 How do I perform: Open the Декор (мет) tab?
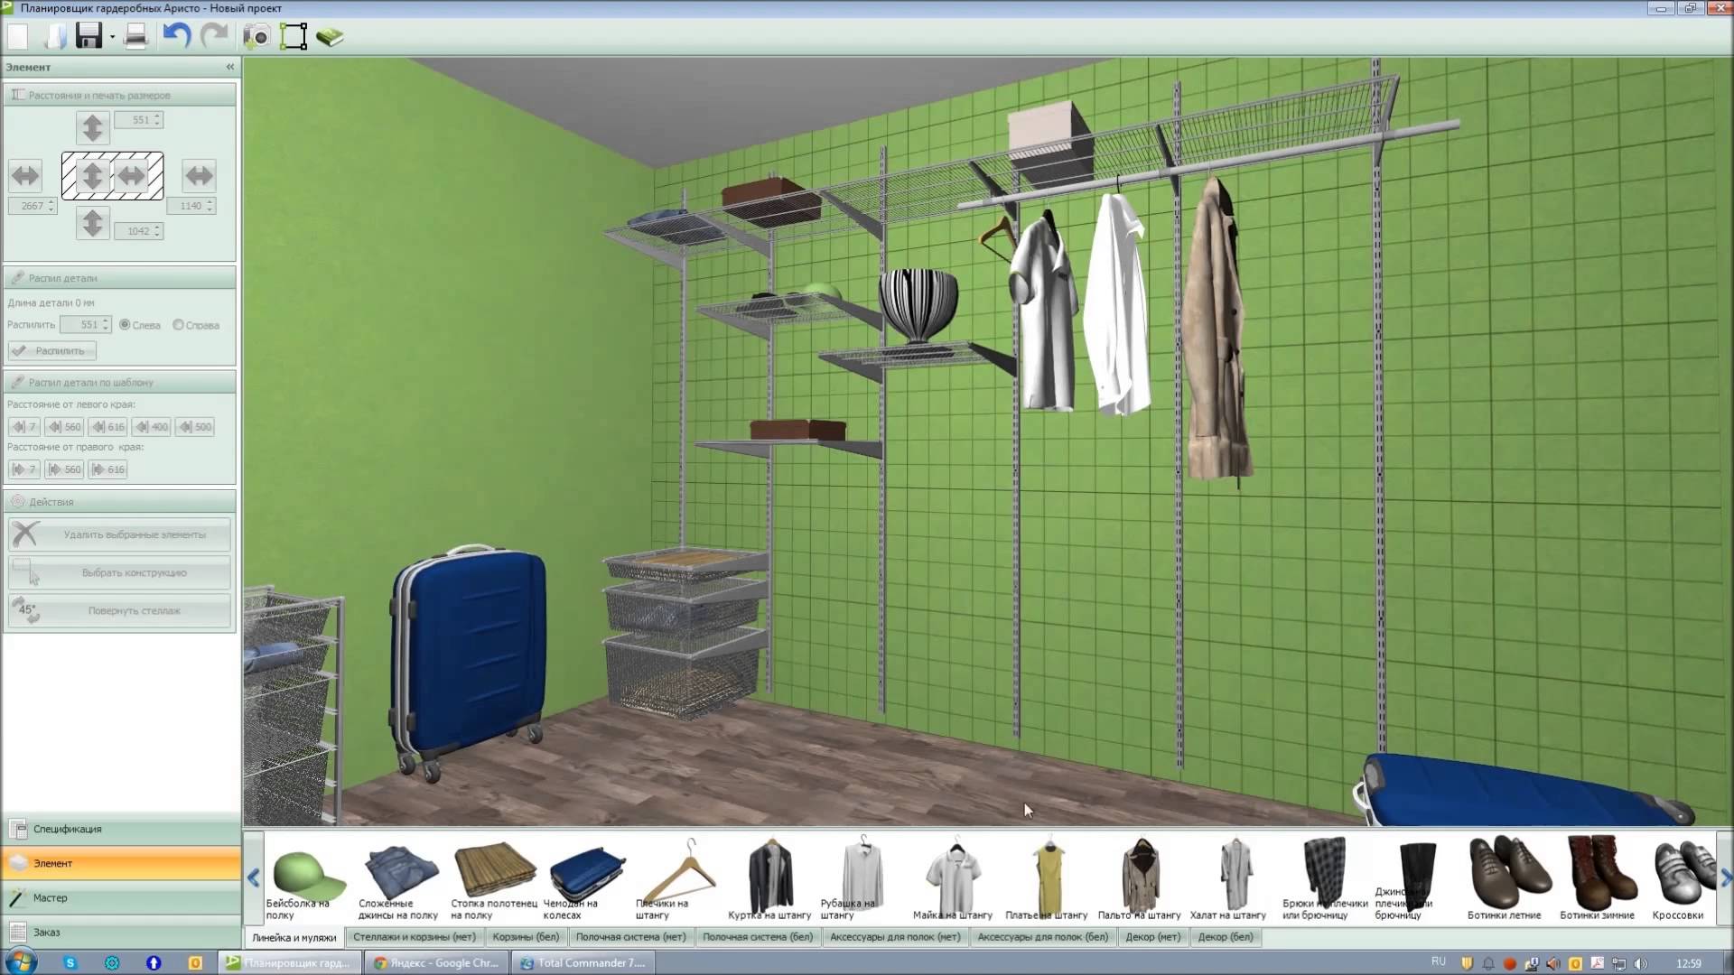[x=1152, y=937]
